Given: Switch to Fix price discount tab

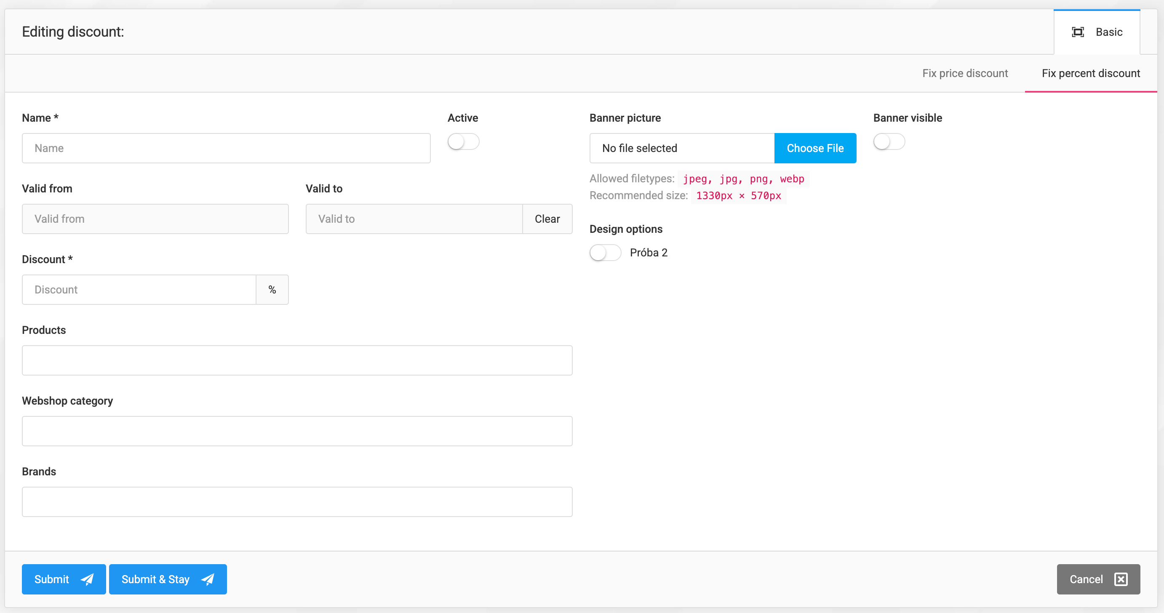Looking at the screenshot, I should pyautogui.click(x=965, y=73).
